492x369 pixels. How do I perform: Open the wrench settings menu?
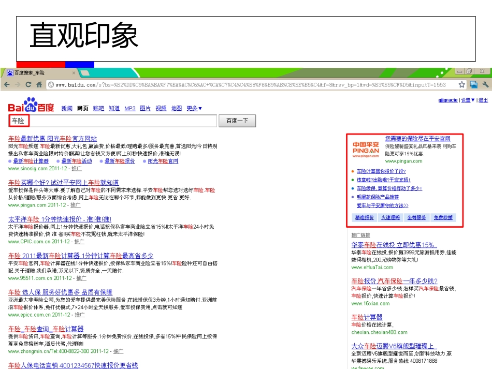[485, 85]
